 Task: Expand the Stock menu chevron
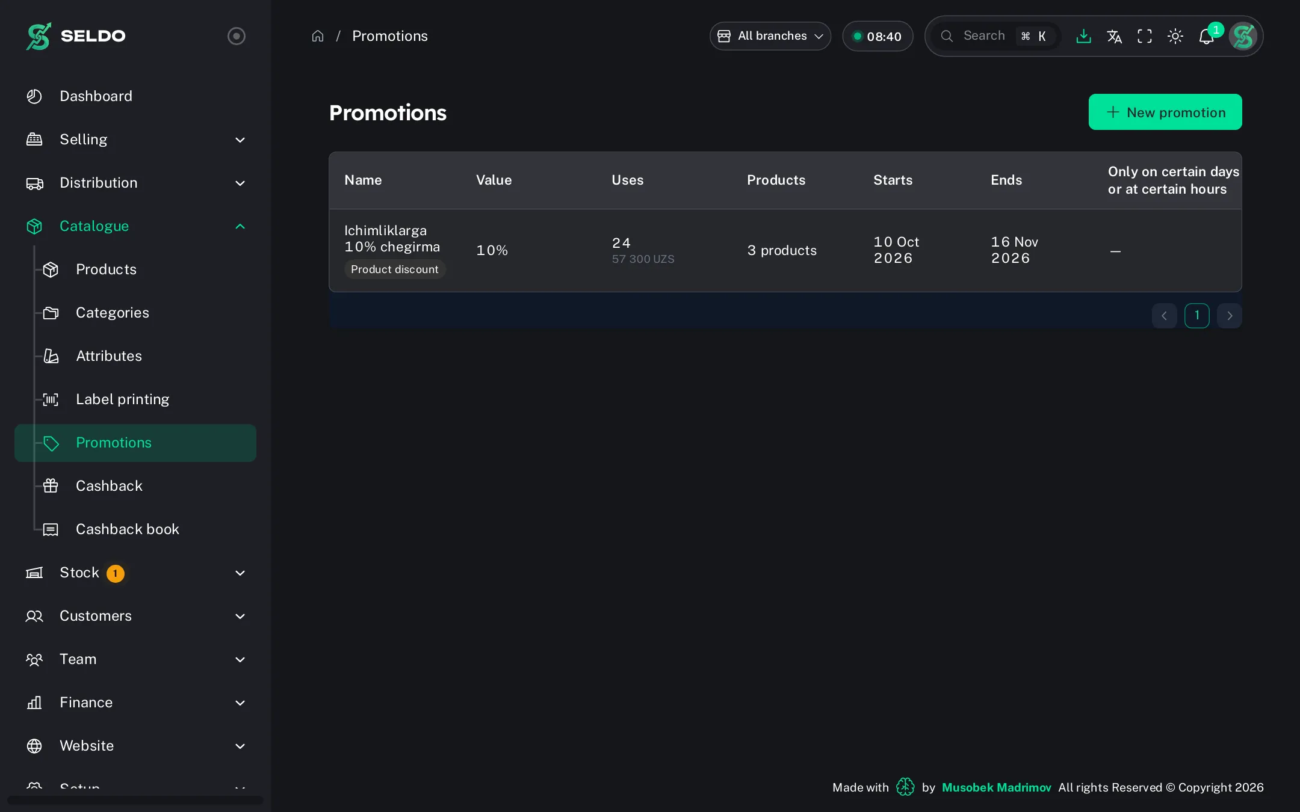tap(240, 573)
